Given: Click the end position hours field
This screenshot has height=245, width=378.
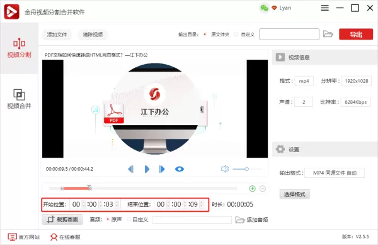Looking at the screenshot, I should [x=161, y=204].
